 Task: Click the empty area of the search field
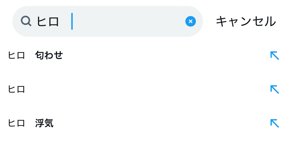[128, 21]
